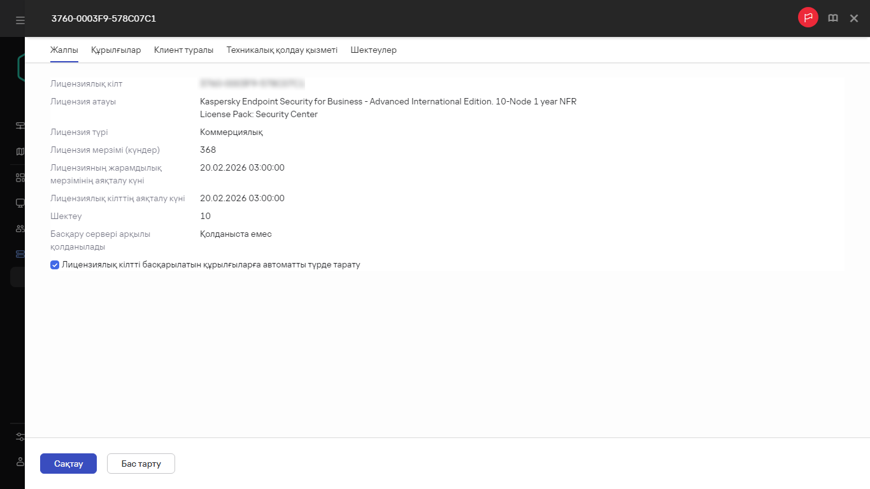Click the user account icon at the sidebar bottom

click(x=20, y=461)
